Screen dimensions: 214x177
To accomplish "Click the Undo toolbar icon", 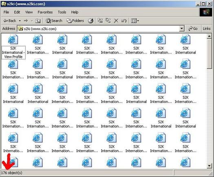I will tap(124, 21).
